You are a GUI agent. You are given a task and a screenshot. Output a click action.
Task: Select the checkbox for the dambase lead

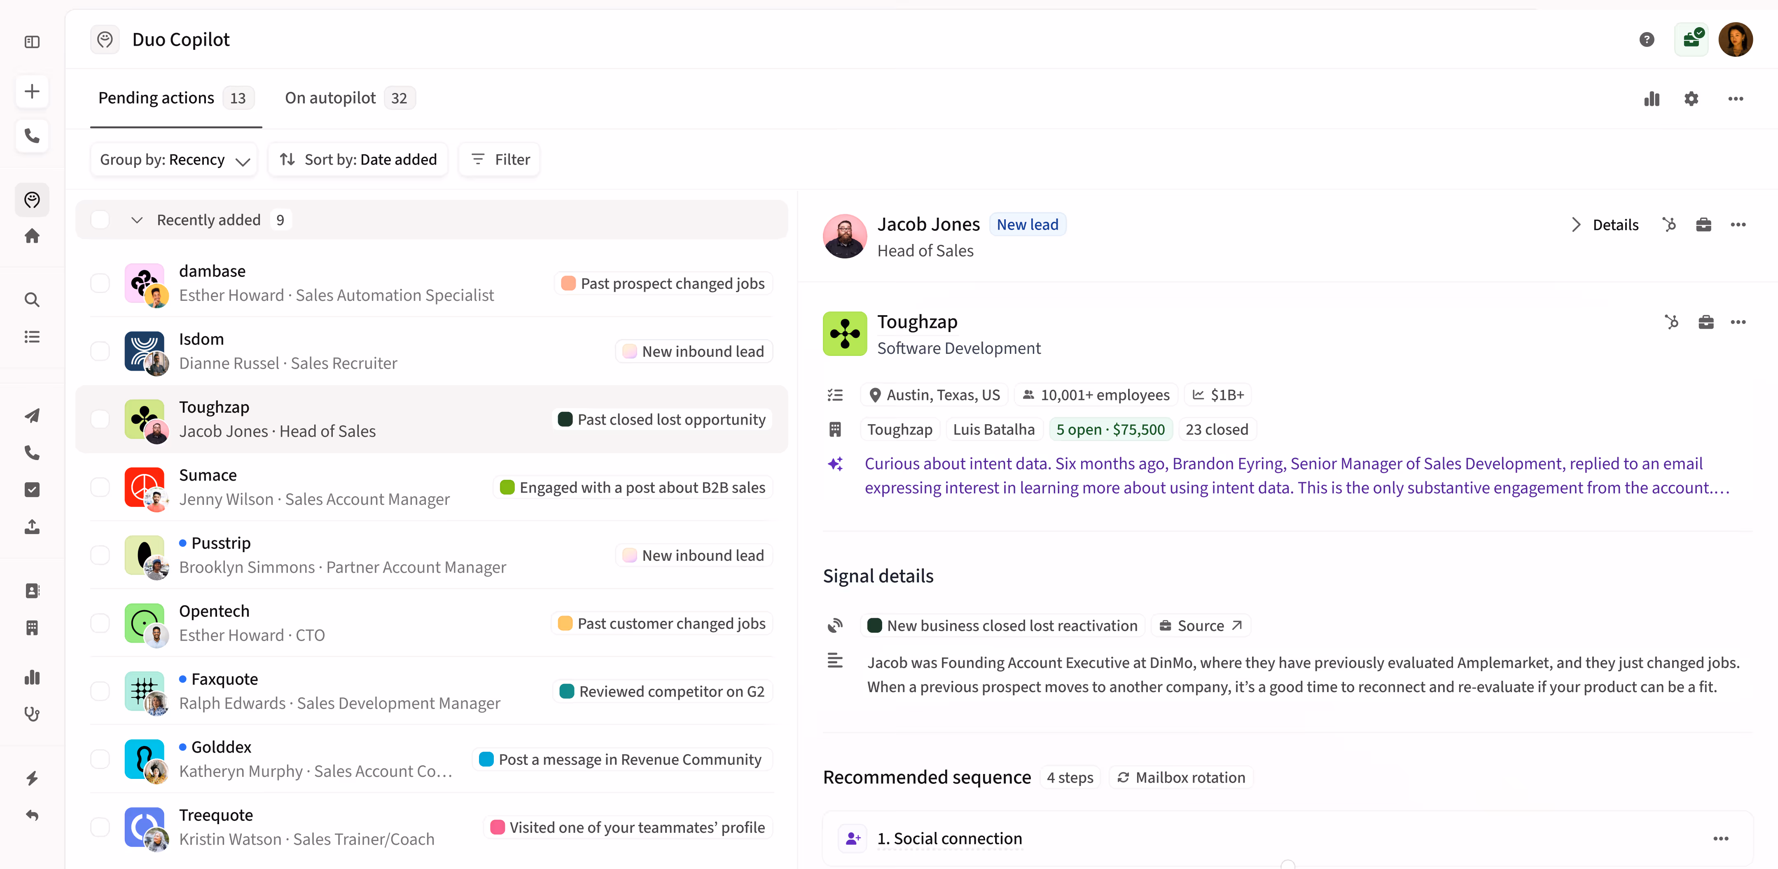[100, 282]
